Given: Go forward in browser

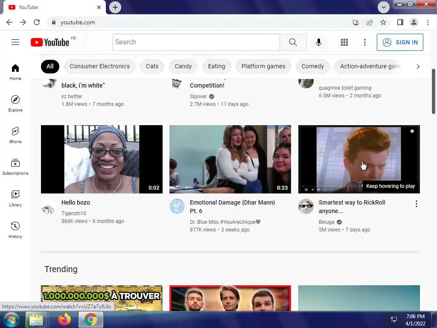Looking at the screenshot, I should (23, 22).
